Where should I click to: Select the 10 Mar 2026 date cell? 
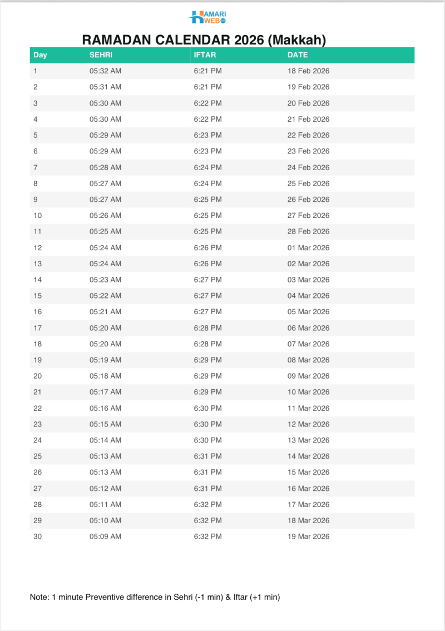pos(308,392)
